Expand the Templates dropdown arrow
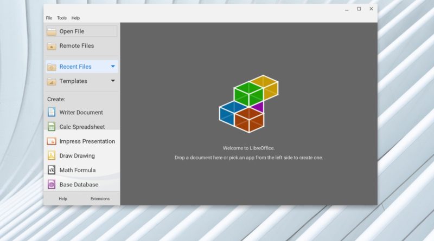 [113, 81]
